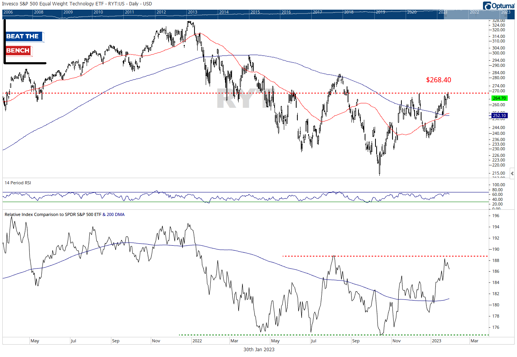Click the '2022' label on the bottom date axis

tap(197, 341)
